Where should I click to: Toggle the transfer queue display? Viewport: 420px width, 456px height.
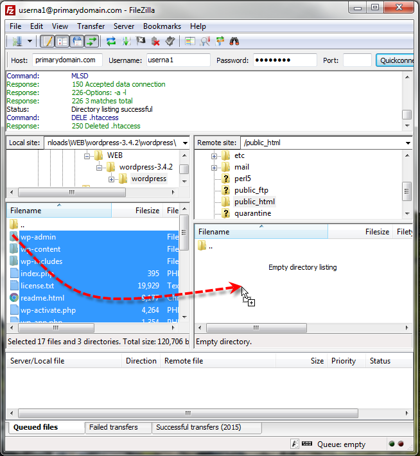(x=92, y=41)
